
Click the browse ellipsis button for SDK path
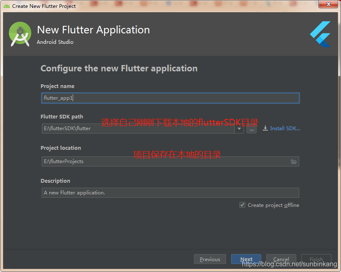[252, 129]
